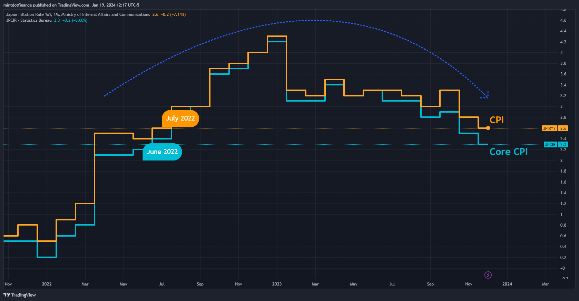Click the cyan Core CPI text annotation
This screenshot has height=301, width=579.
pos(509,152)
